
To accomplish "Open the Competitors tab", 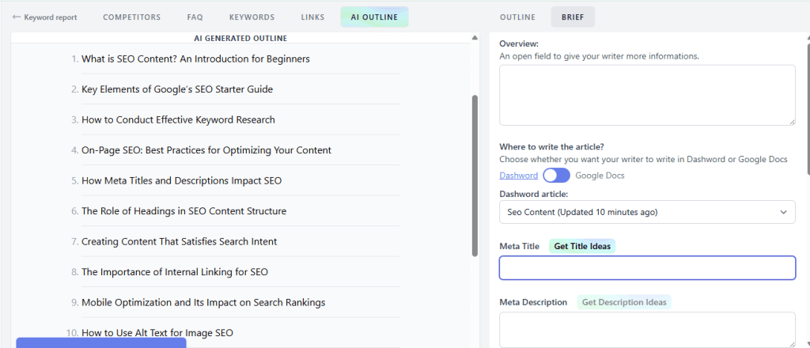I will point(132,17).
